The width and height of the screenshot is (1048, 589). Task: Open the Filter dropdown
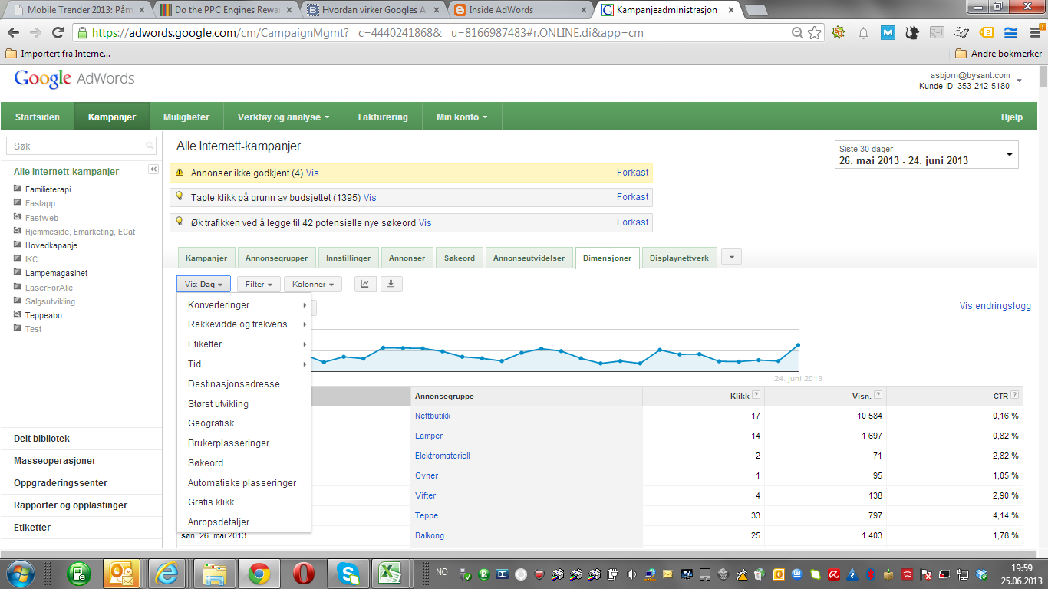[x=259, y=284]
